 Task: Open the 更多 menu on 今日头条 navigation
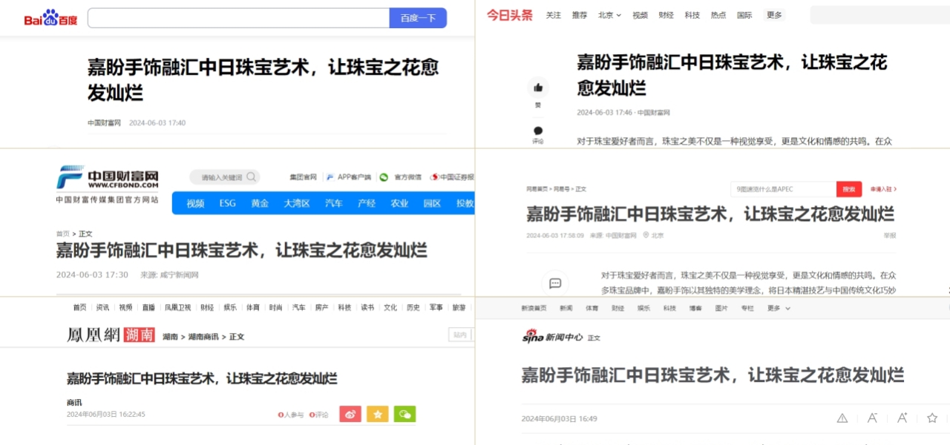pos(773,15)
